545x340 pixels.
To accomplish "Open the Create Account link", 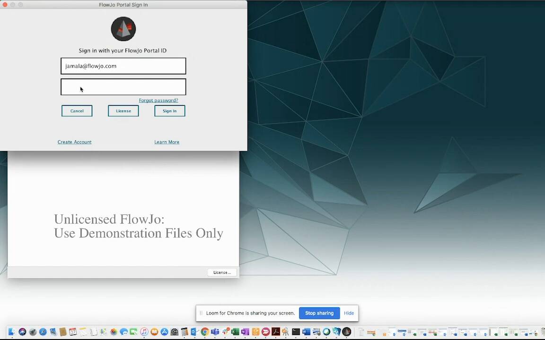I will click(x=74, y=142).
